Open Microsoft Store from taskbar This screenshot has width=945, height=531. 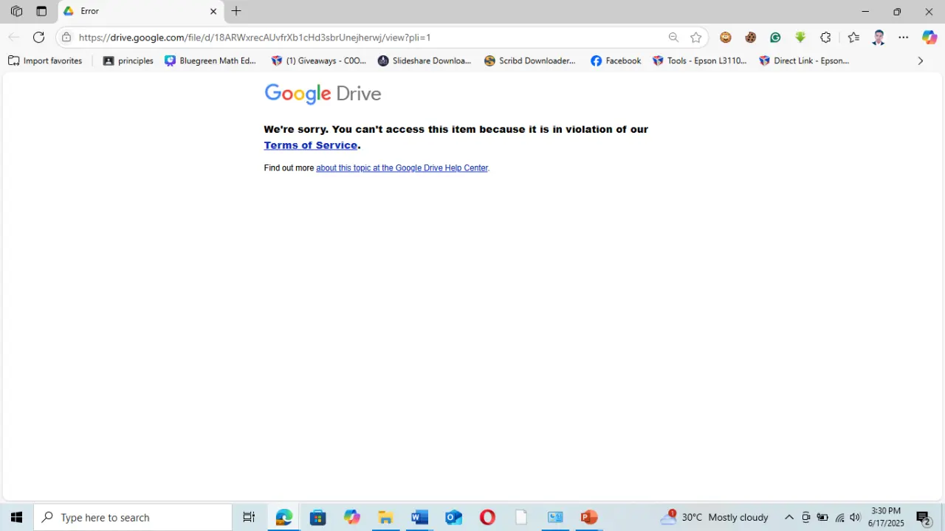pos(318,518)
